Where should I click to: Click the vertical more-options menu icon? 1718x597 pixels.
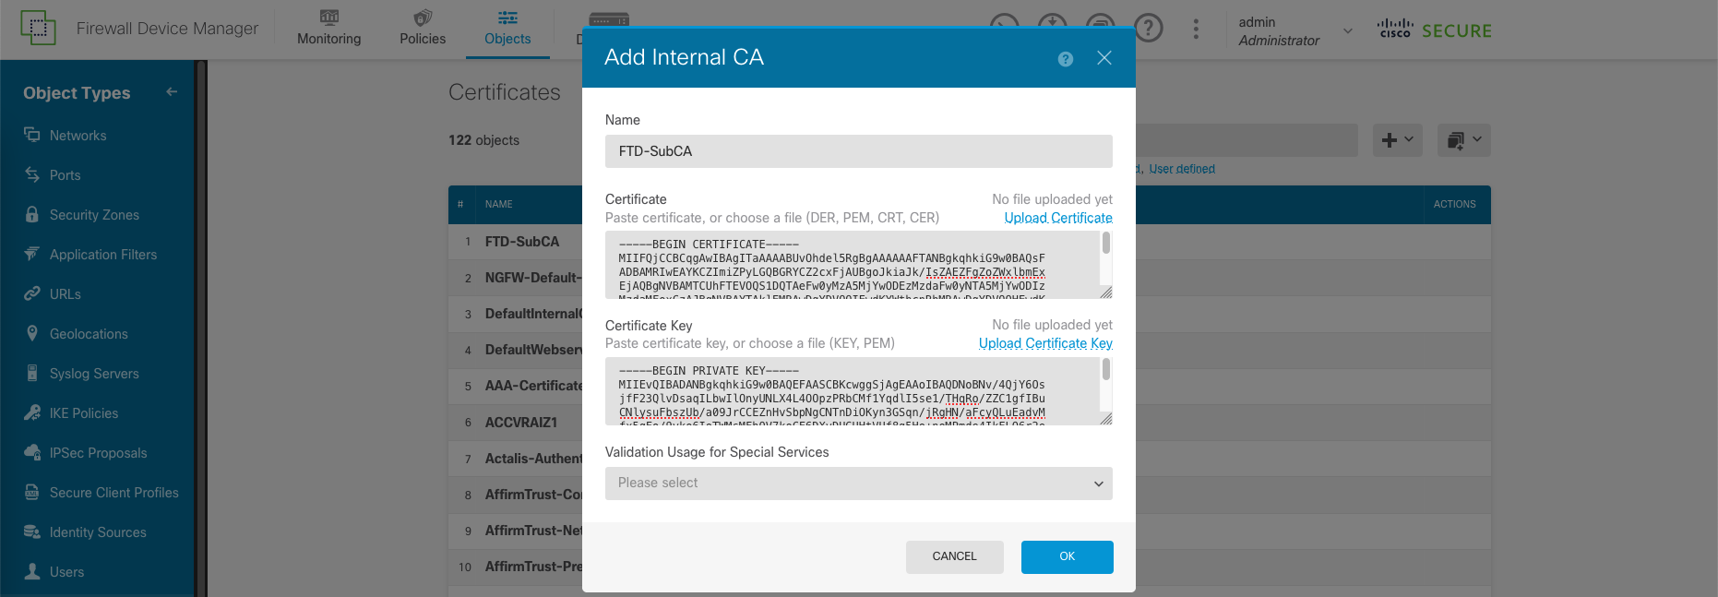click(x=1196, y=29)
